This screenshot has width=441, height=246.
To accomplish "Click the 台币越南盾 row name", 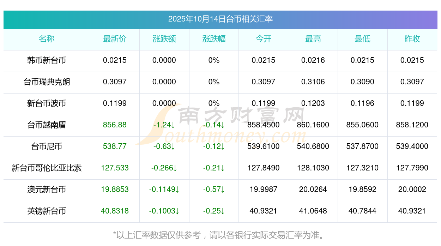I will pyautogui.click(x=47, y=125).
